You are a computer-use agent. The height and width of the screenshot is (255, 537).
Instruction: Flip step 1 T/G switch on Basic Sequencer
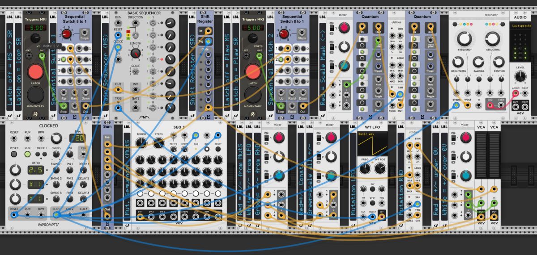point(152,23)
